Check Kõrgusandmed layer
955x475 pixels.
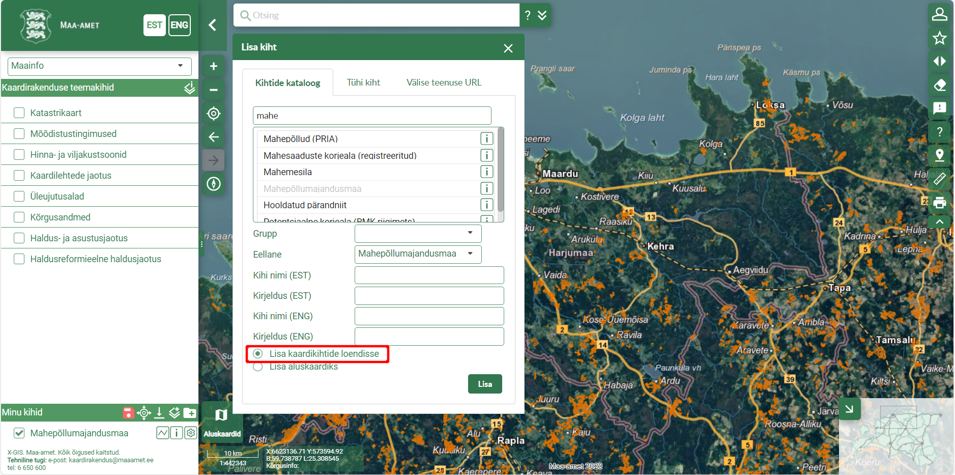click(x=19, y=217)
